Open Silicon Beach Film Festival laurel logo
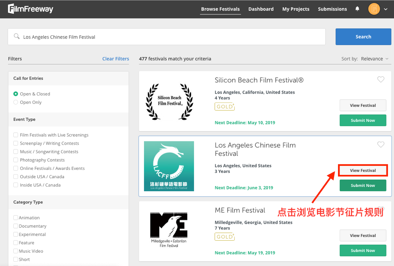 [x=169, y=101]
